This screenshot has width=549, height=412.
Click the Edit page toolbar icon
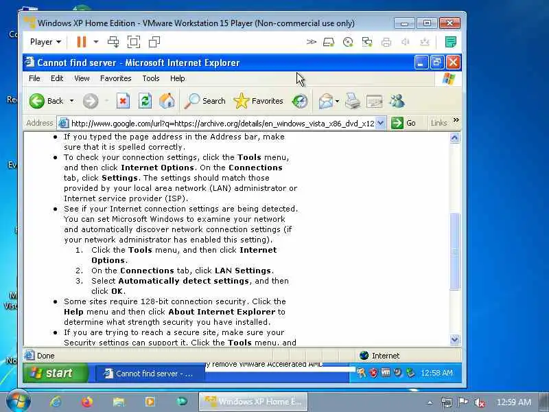pyautogui.click(x=374, y=101)
